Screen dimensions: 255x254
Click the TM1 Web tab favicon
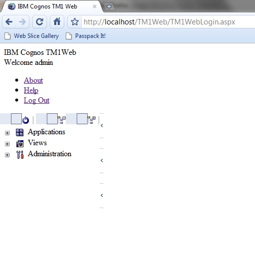(11, 6)
